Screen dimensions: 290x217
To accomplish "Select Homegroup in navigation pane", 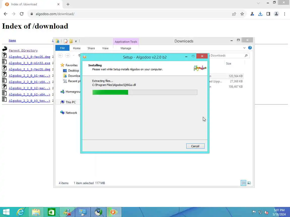I will pos(70,92).
